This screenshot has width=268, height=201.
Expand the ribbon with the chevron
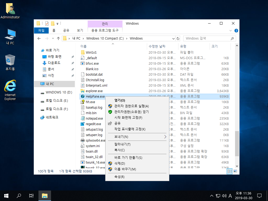(230, 31)
